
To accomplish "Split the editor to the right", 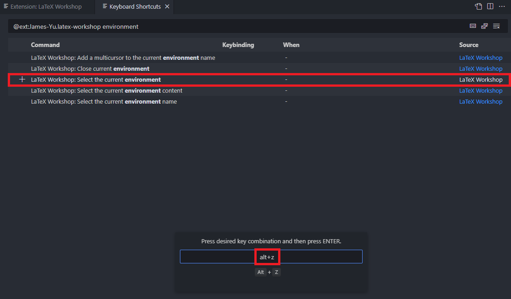I will coord(490,6).
